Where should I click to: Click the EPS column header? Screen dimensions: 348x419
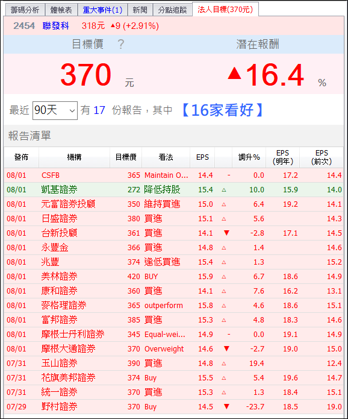pyautogui.click(x=202, y=157)
